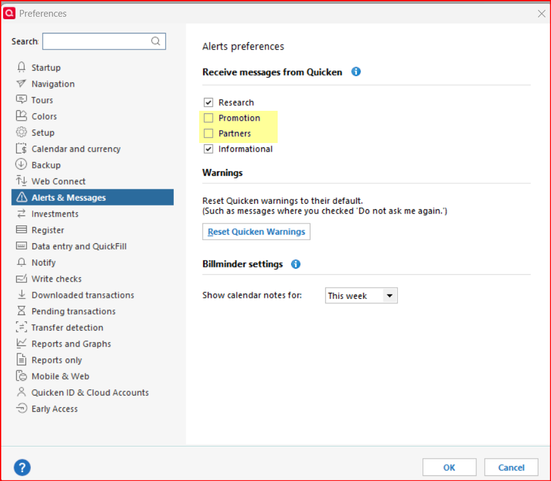
Task: Uncheck the Informational messages checkbox
Action: click(x=208, y=149)
